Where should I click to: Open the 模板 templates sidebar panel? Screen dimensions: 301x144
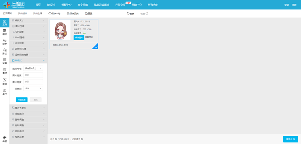pyautogui.click(x=5, y=32)
